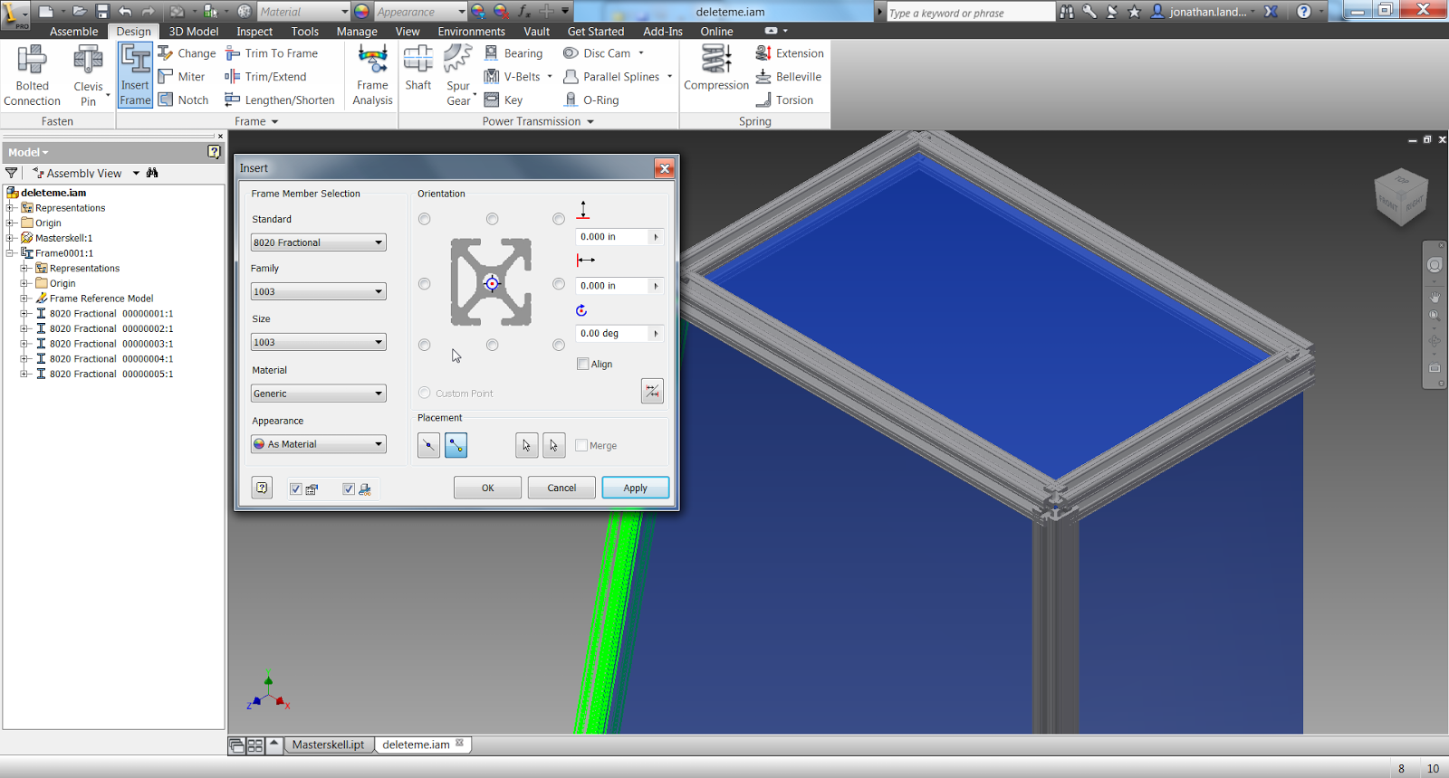Select the top-center orientation radio button

(x=492, y=219)
